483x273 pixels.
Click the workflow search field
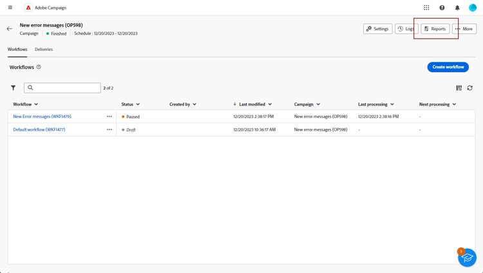pos(64,88)
